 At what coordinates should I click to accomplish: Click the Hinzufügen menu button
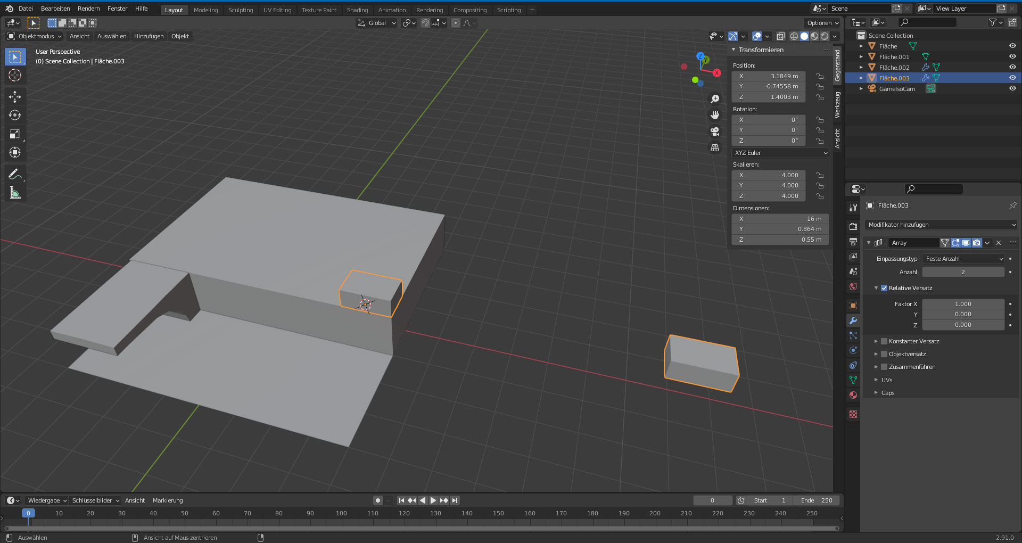[149, 36]
